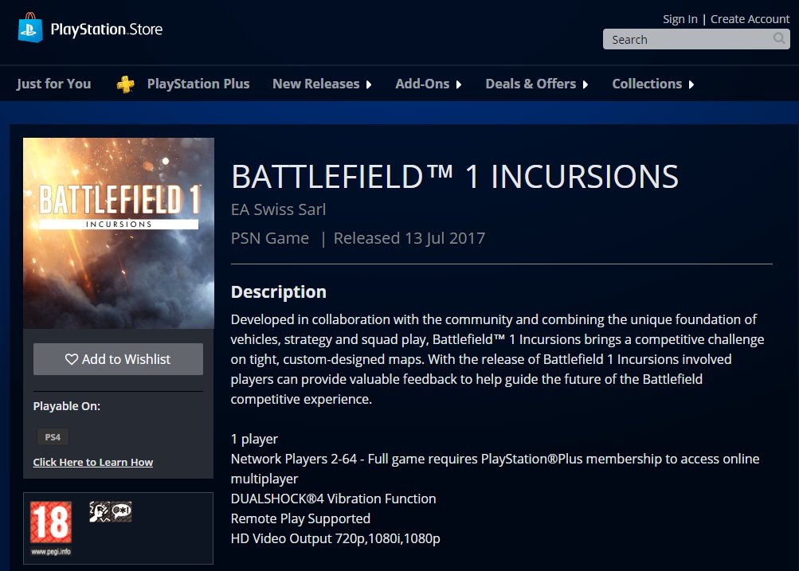Screen dimensions: 799x571
Task: Click the Sign In link
Action: point(680,19)
